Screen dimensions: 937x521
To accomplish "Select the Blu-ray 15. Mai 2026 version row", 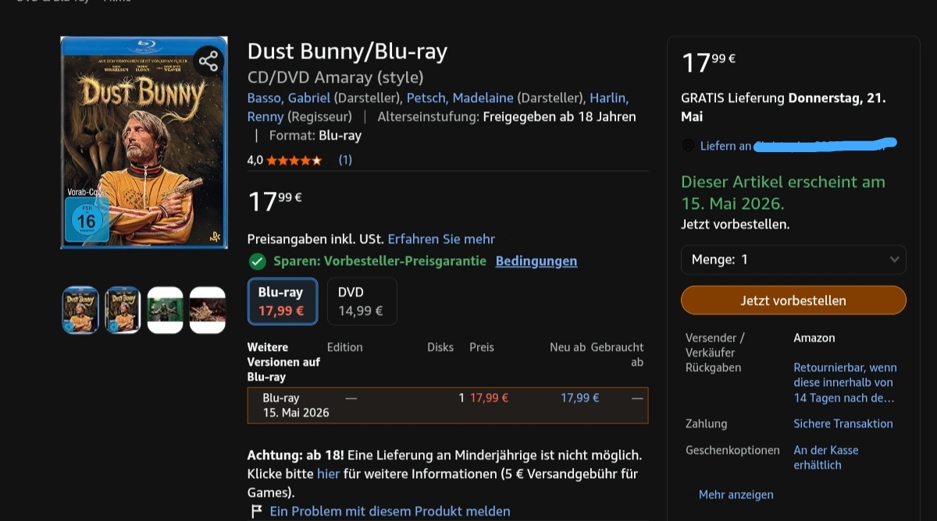I will tap(447, 406).
